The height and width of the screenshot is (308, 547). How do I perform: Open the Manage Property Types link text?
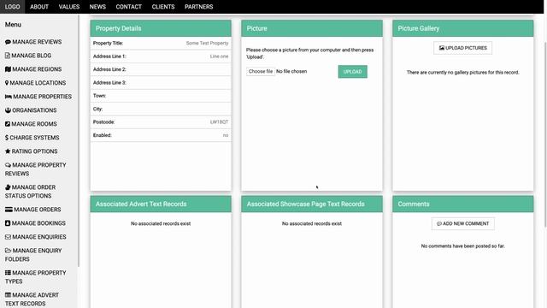(35, 277)
